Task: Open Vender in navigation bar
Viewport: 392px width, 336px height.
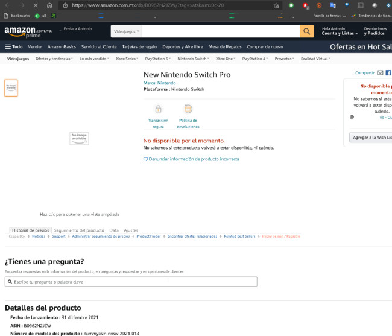Action: [35, 46]
